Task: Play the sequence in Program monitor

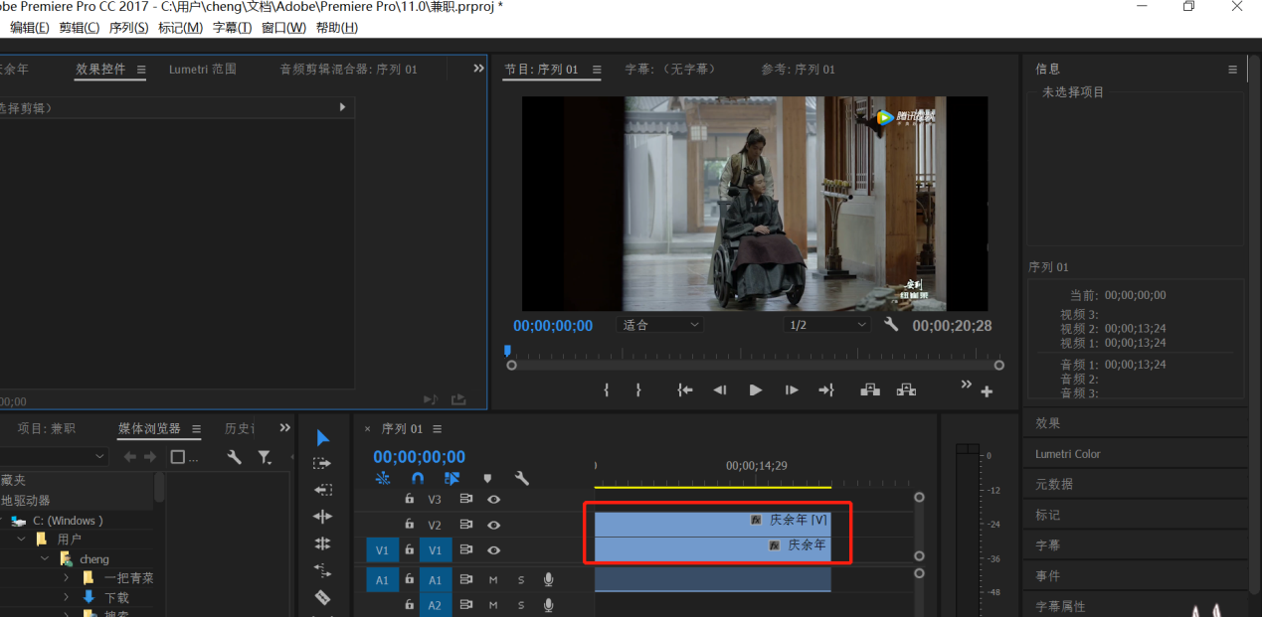Action: [756, 390]
